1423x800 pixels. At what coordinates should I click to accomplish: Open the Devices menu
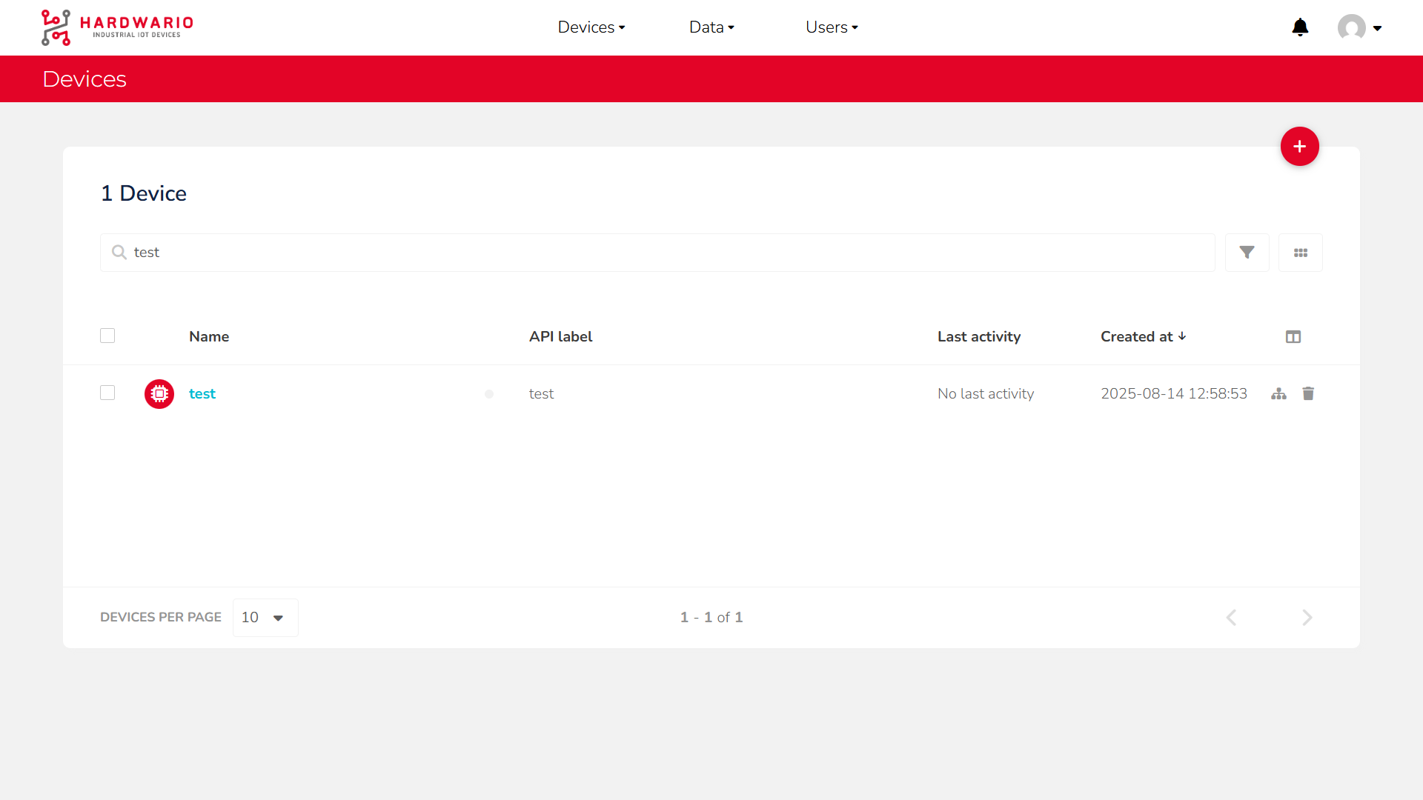591,27
